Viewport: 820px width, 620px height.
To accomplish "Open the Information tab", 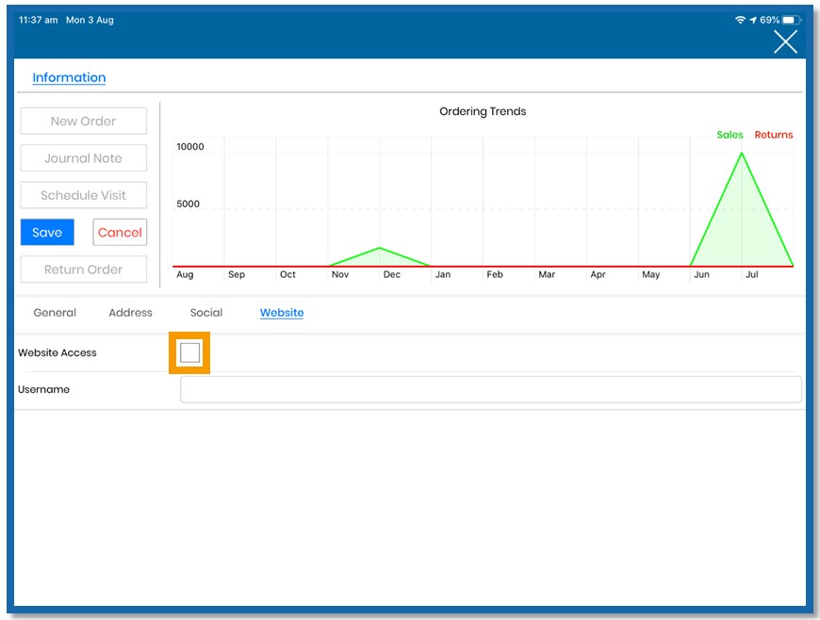I will [69, 77].
